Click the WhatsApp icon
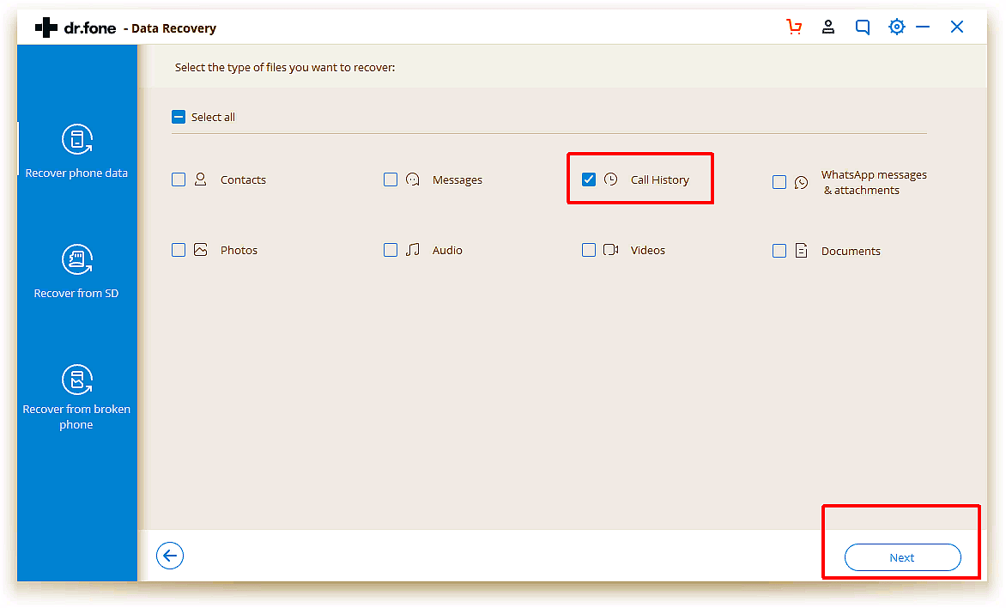This screenshot has width=1006, height=608. [802, 182]
